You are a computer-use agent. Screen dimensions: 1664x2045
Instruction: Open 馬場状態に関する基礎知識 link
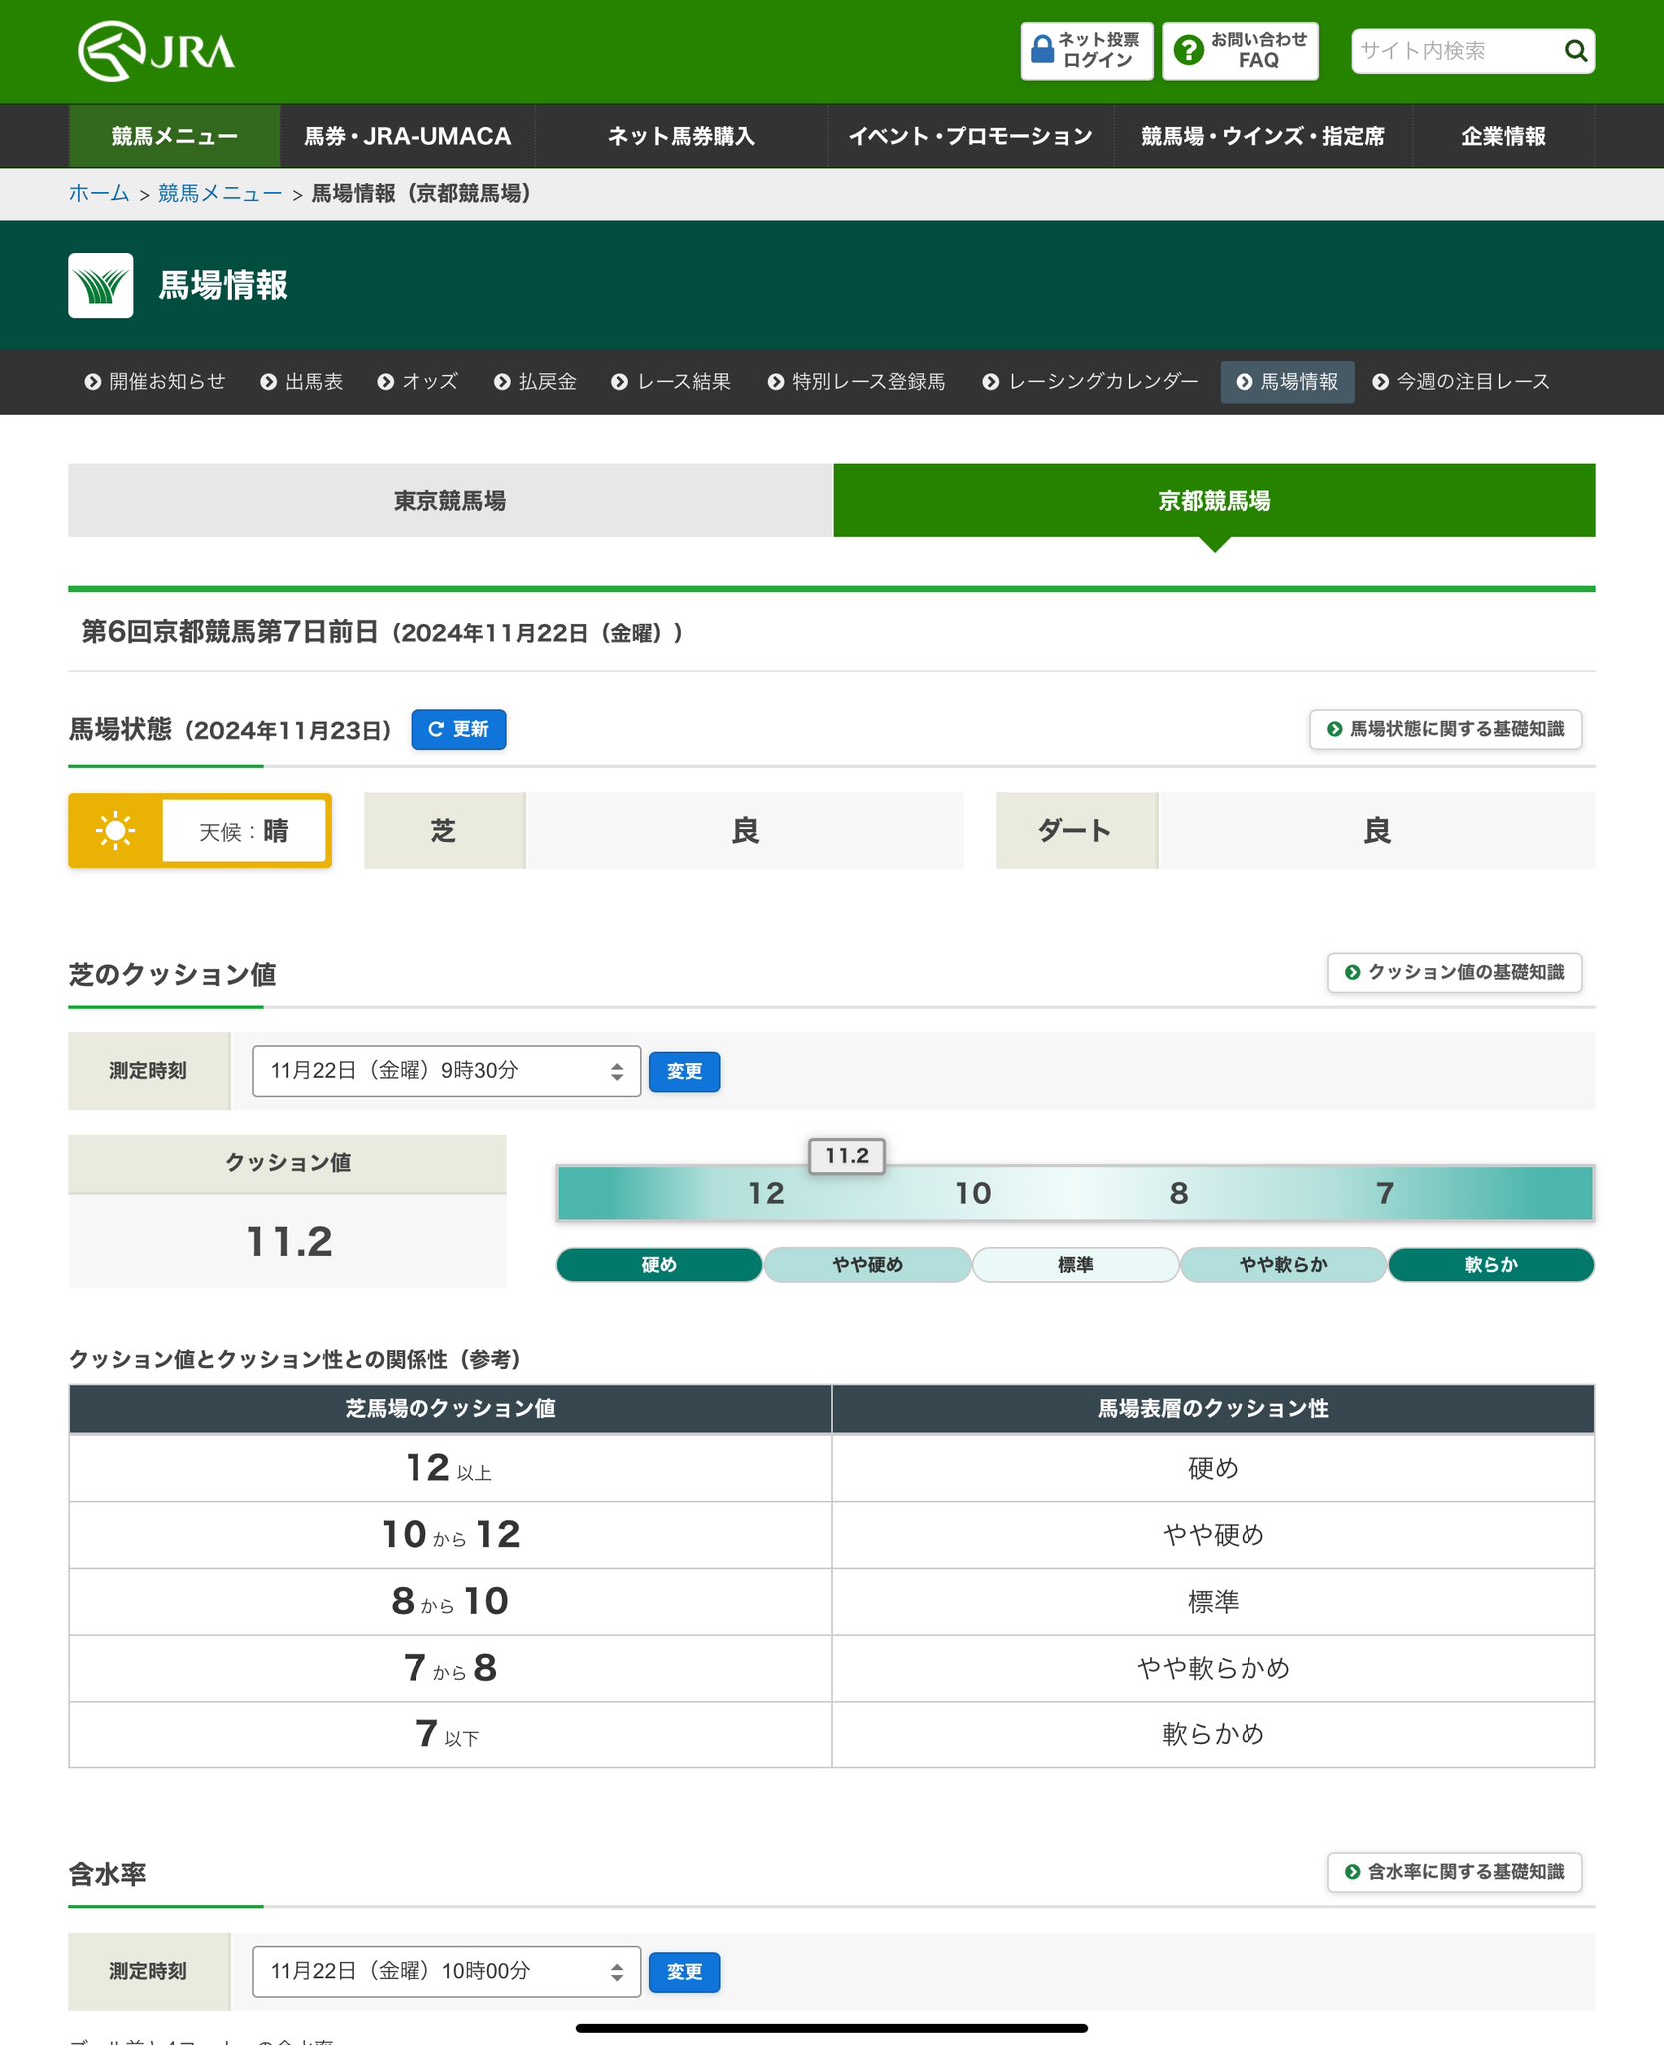pyautogui.click(x=1445, y=729)
